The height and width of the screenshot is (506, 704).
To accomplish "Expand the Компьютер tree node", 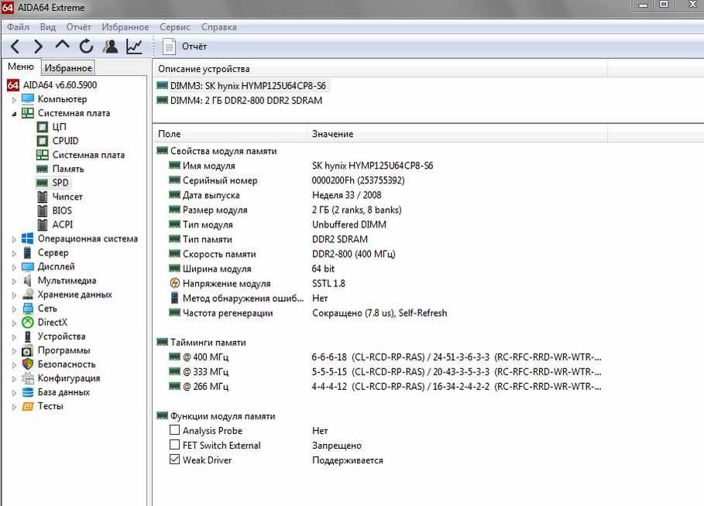I will click(x=14, y=100).
